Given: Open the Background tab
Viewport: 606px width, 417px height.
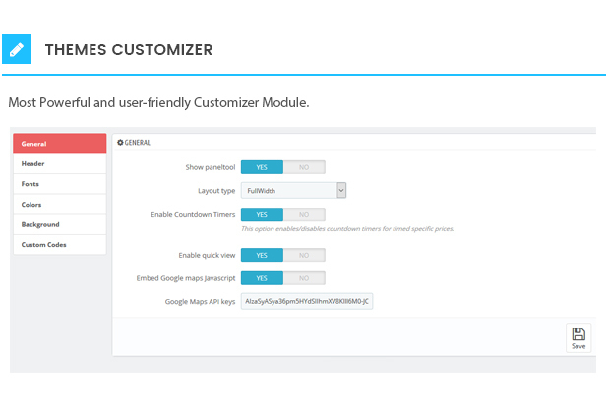Looking at the screenshot, I should tap(59, 224).
